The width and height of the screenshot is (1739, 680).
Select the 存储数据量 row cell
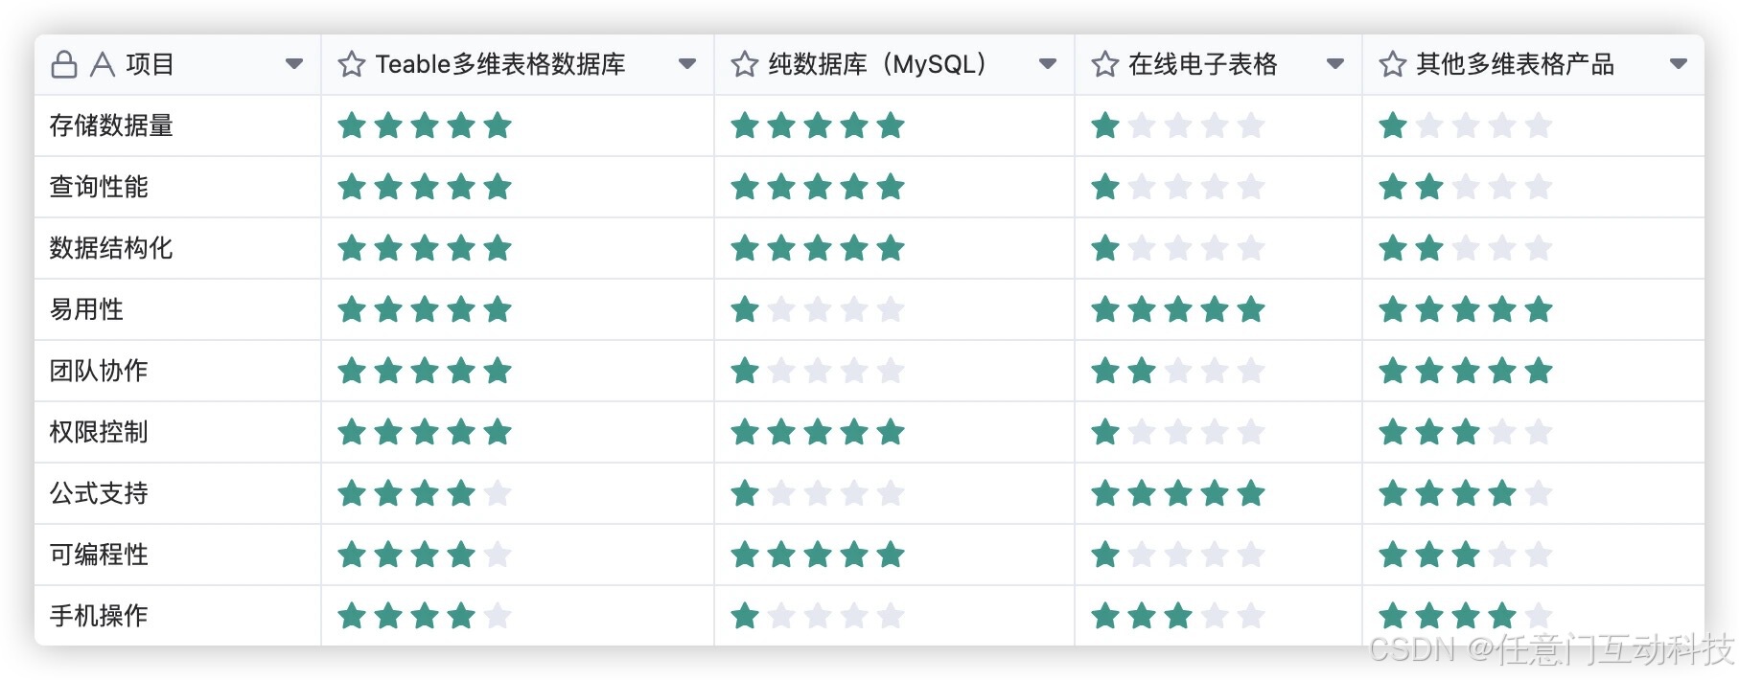click(x=177, y=125)
